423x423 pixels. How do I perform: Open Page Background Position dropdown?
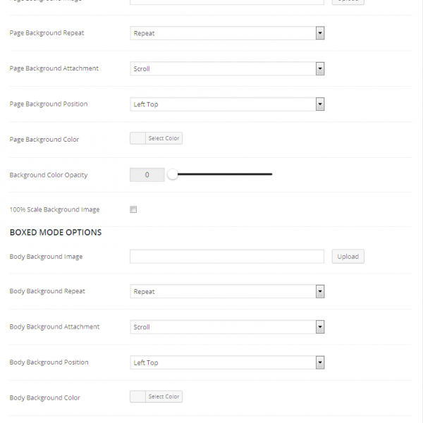coord(227,104)
